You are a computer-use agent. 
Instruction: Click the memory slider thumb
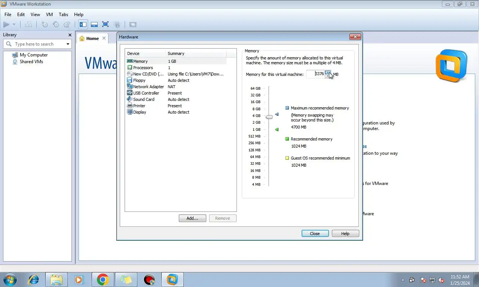269,117
